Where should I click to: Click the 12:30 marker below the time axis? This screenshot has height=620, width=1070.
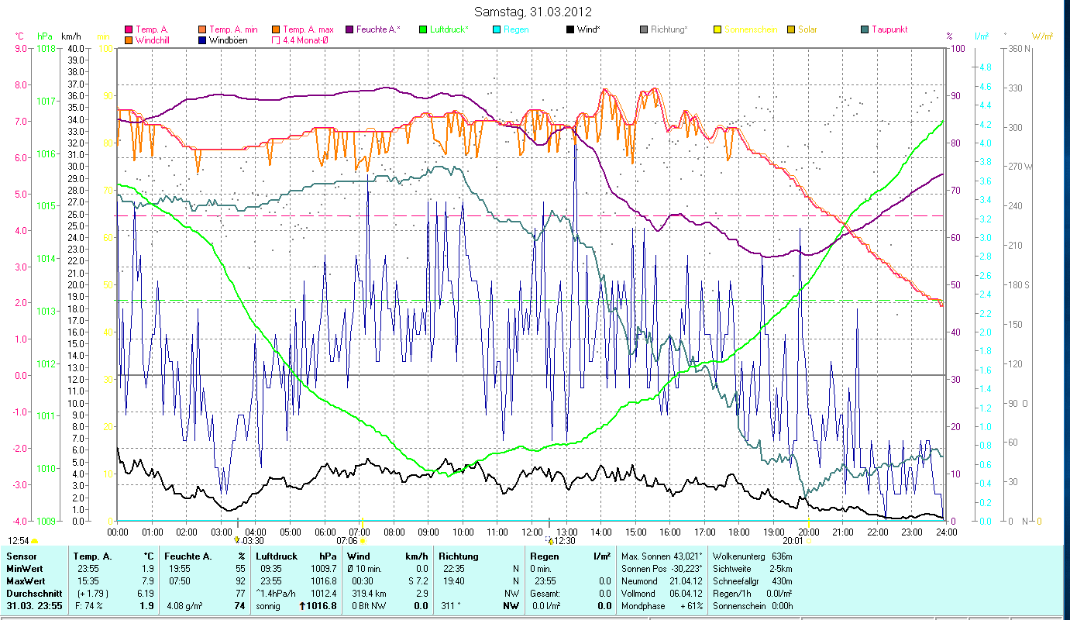click(563, 541)
